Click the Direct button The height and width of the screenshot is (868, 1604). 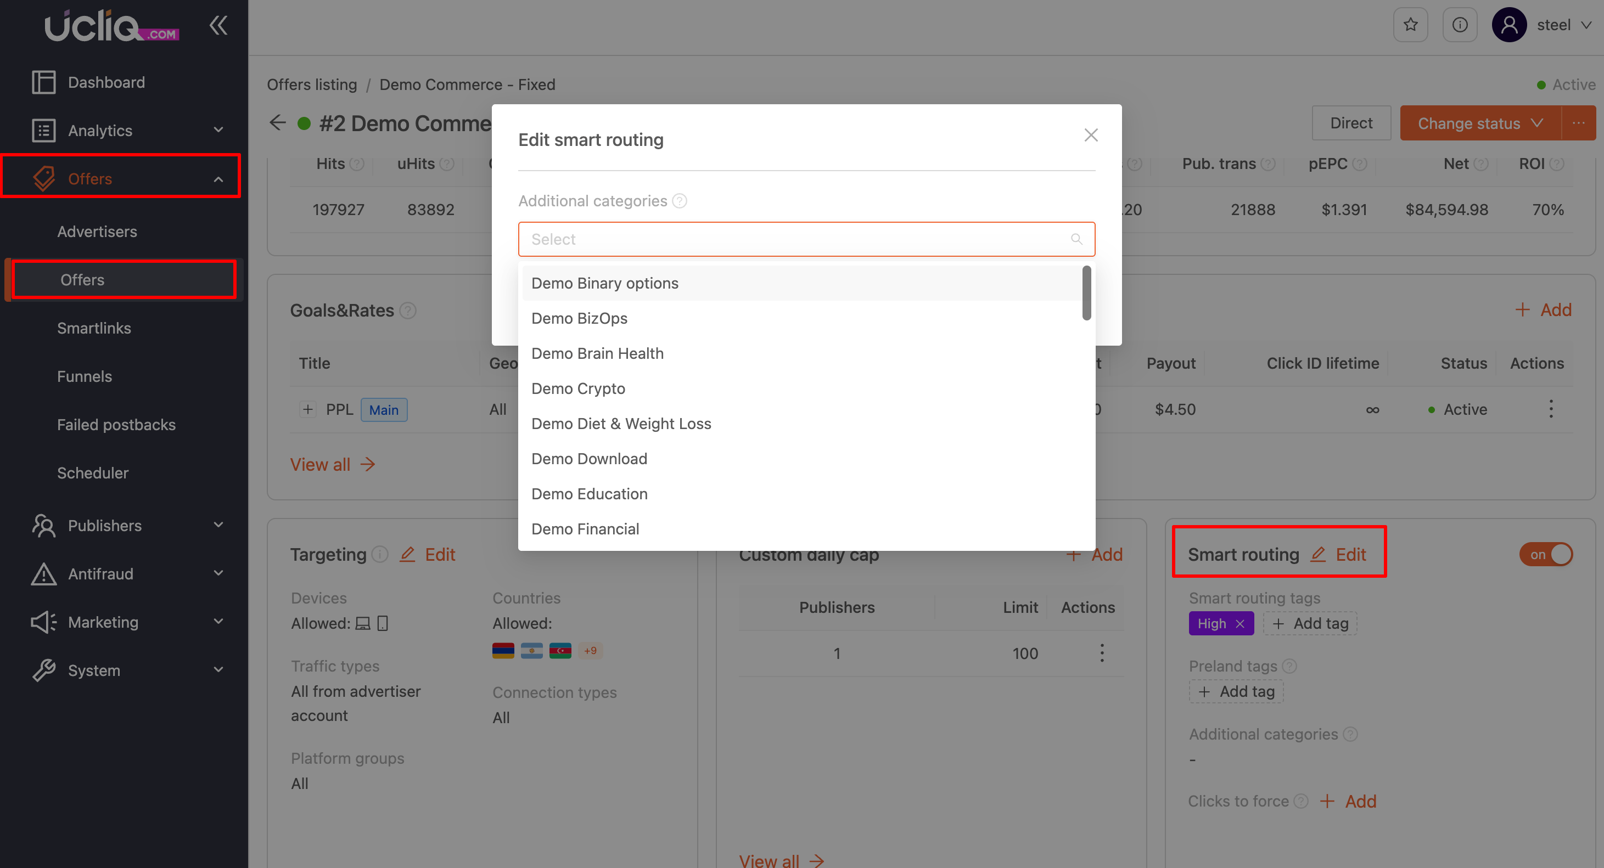1350,122
